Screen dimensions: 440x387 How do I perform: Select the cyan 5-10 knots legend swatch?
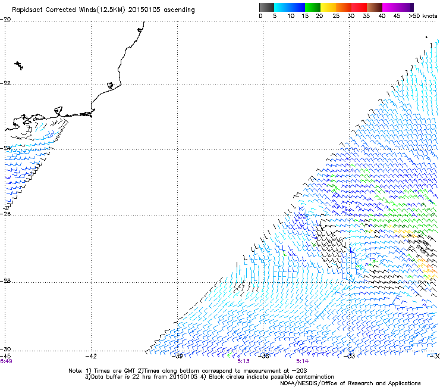282,7
